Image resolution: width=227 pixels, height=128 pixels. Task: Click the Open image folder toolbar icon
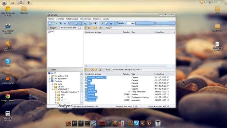coord(54,23)
